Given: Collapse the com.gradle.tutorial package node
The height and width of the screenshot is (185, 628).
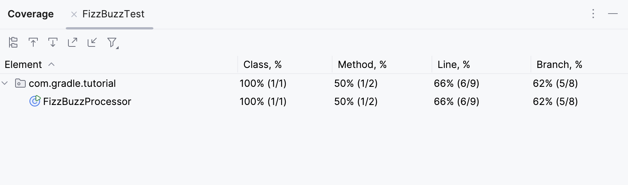Looking at the screenshot, I should 5,83.
